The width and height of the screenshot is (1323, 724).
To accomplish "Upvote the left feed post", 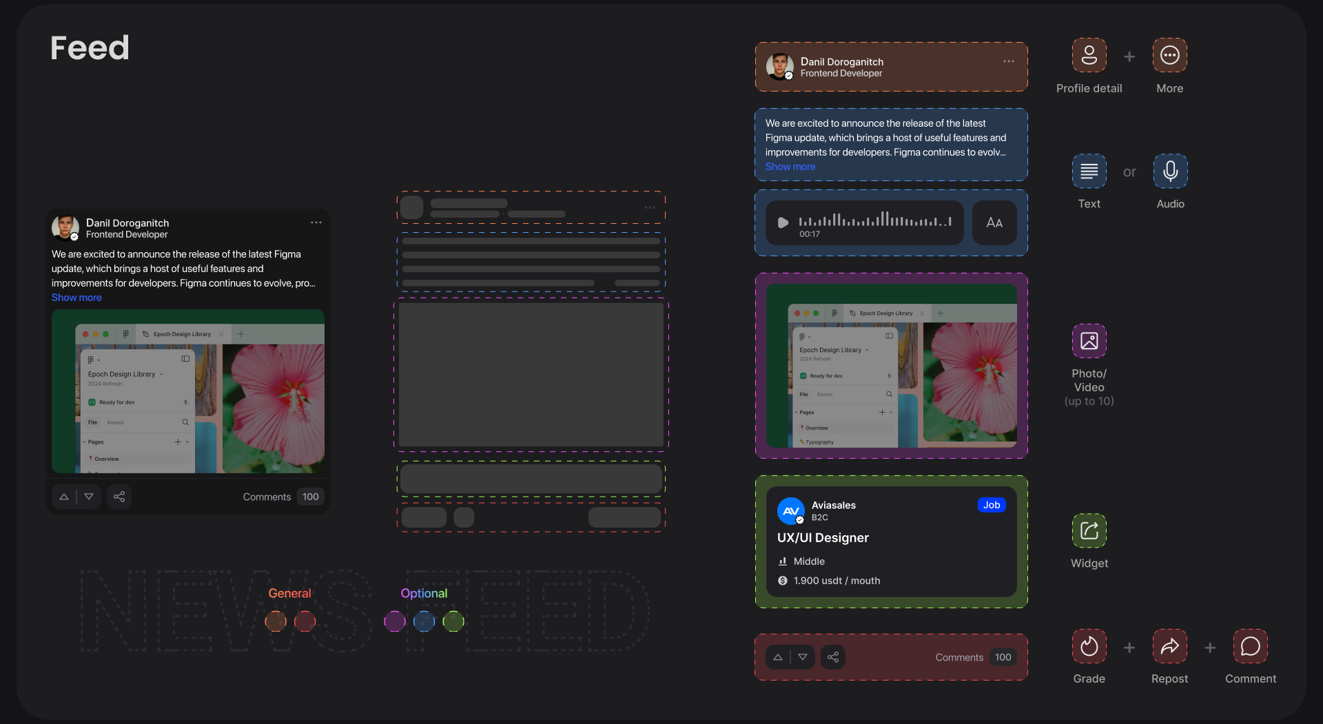I will point(64,497).
